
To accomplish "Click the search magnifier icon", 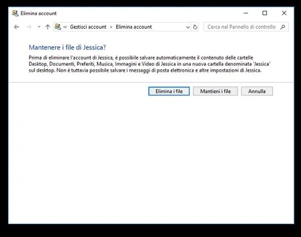I will 283,27.
